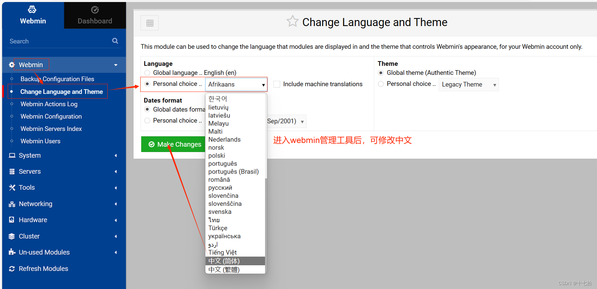597x289 pixels.
Task: Click the grid module index icon
Action: tap(150, 23)
